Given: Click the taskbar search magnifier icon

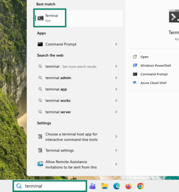Looking at the screenshot, I should point(19,186).
